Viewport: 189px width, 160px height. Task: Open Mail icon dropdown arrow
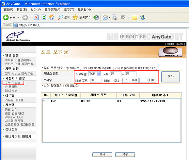(109, 17)
